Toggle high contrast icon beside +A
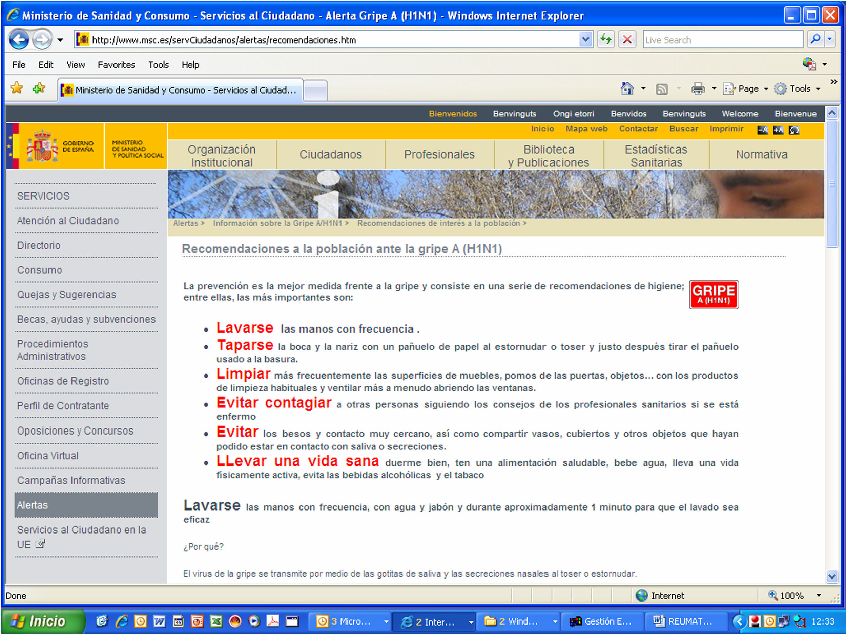The height and width of the screenshot is (635, 847). 794,130
